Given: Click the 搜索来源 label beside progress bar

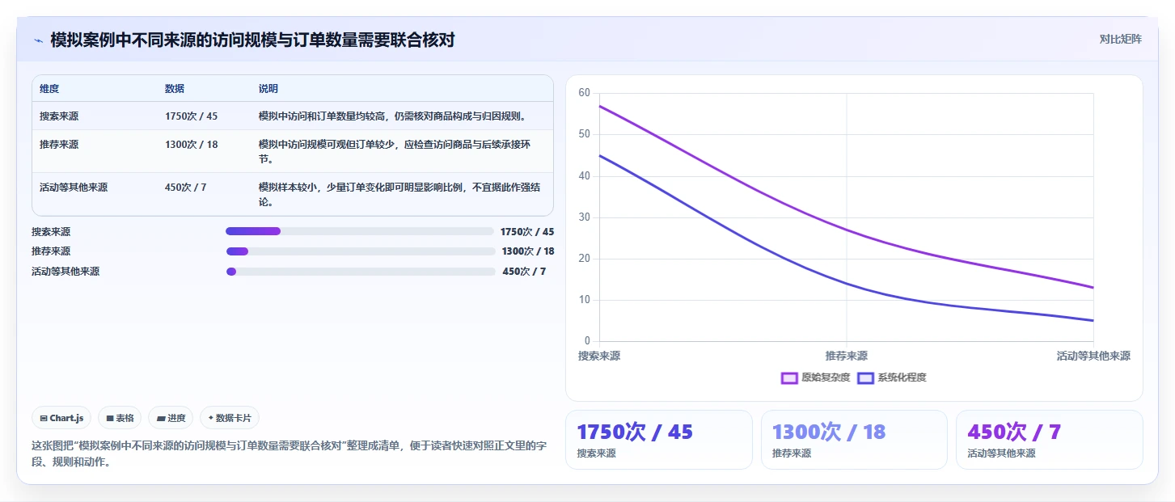Looking at the screenshot, I should click(51, 231).
